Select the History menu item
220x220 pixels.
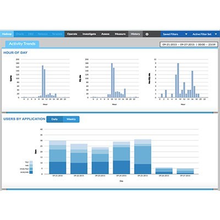click(x=135, y=34)
